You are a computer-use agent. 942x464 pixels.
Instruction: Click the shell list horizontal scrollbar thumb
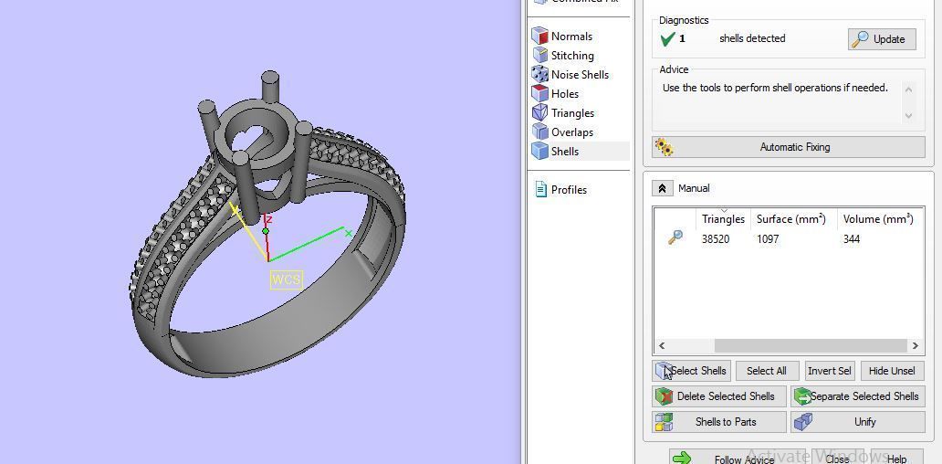(x=810, y=345)
